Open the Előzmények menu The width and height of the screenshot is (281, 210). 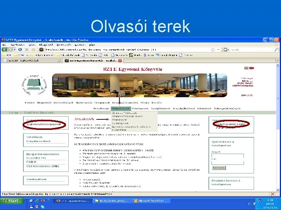point(46,45)
